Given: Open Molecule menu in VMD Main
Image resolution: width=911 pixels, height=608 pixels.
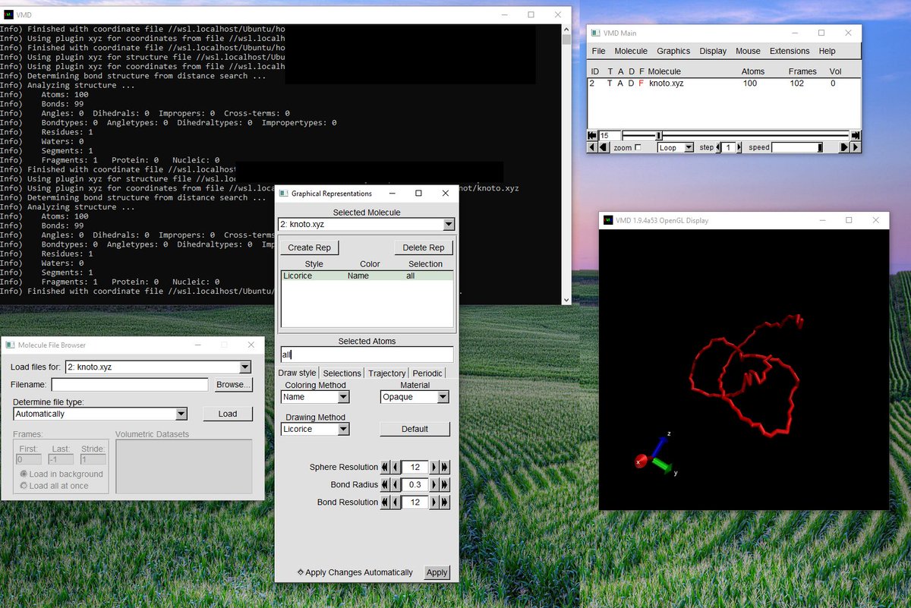Looking at the screenshot, I should 631,51.
